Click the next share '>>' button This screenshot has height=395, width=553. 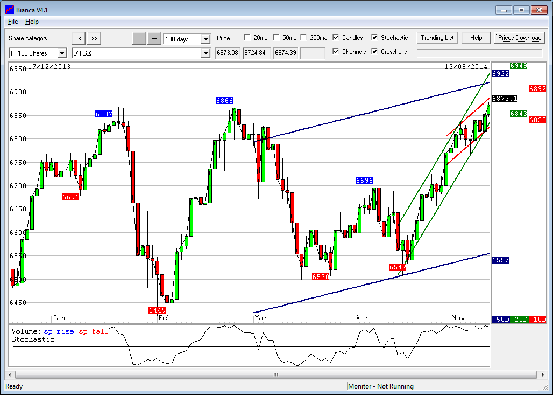pyautogui.click(x=94, y=38)
